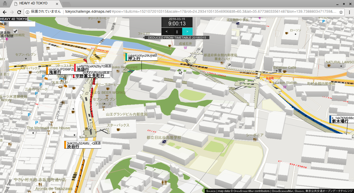Click the red Marunouchi line train on track
Screen dimensions: 354x193
(x=92, y=102)
